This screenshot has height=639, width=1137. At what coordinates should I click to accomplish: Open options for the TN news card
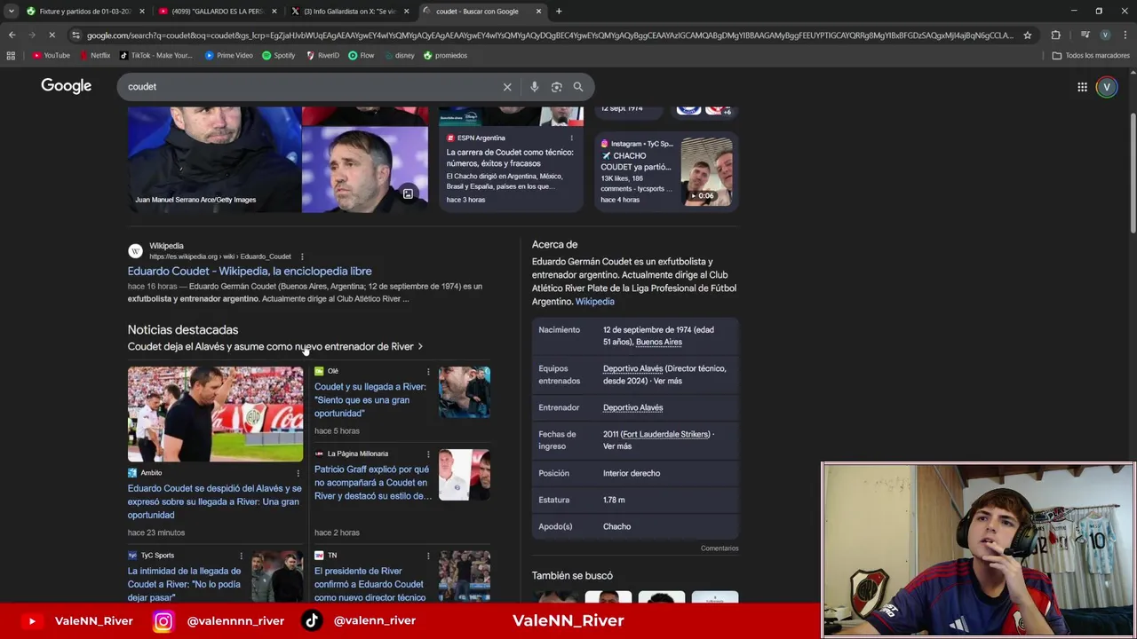coord(428,556)
